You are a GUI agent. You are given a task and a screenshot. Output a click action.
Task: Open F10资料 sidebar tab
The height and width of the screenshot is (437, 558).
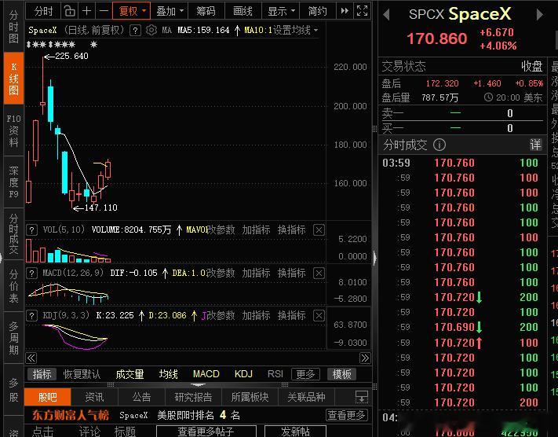[x=13, y=130]
